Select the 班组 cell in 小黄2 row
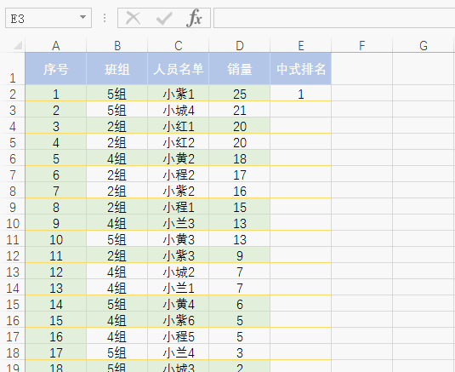Viewport: 455px width, 372px height. click(117, 157)
